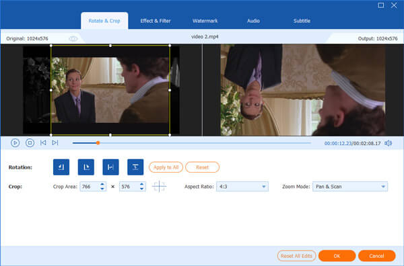Open the Effect & Filter tab
This screenshot has width=404, height=266.
[156, 21]
